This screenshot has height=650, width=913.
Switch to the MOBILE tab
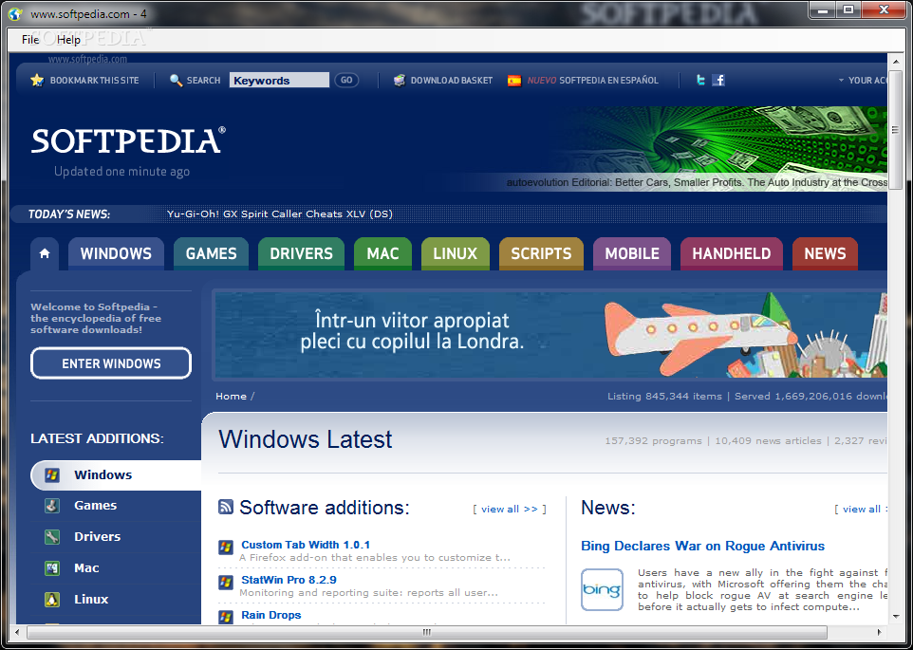632,253
